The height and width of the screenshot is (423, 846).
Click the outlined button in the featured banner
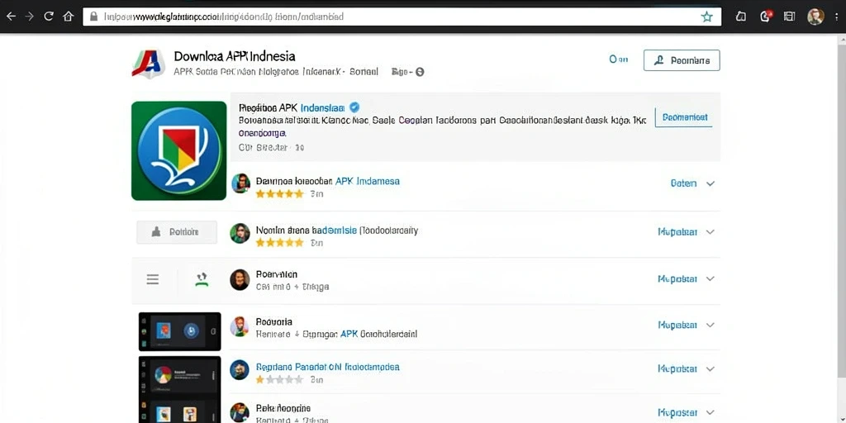pos(685,117)
